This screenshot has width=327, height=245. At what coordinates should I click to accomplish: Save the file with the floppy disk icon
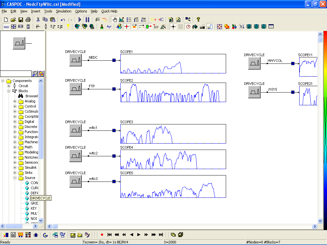pyautogui.click(x=21, y=19)
